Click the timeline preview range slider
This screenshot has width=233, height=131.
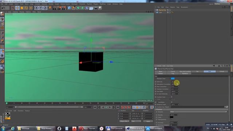pos(48,107)
